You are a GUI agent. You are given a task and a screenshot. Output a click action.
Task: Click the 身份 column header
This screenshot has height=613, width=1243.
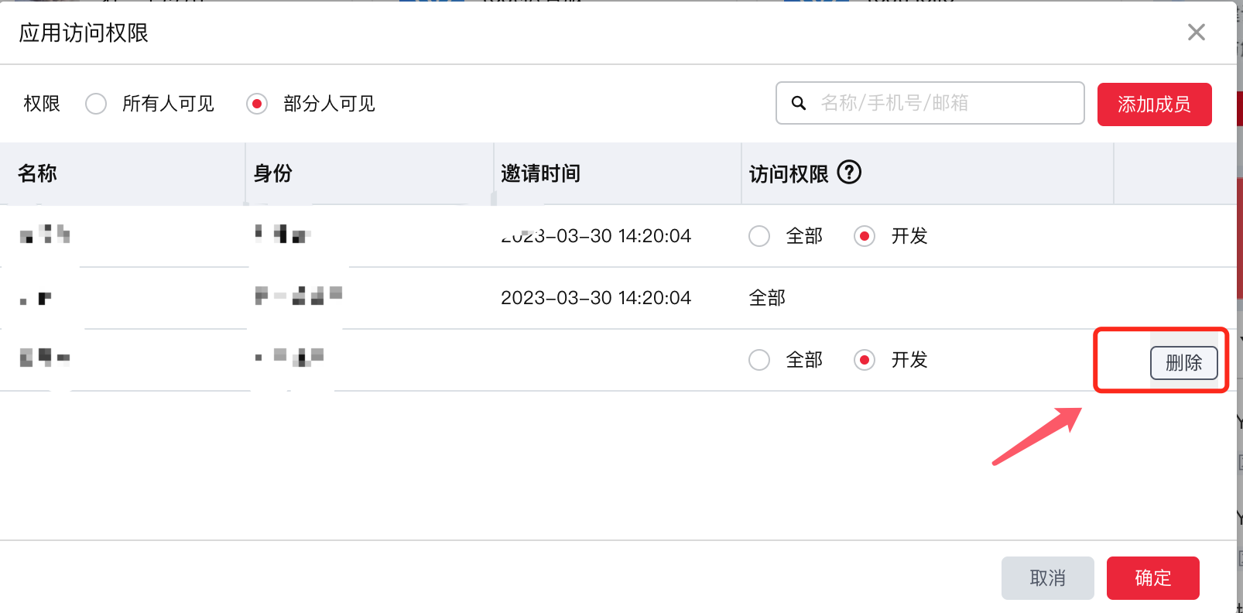click(273, 173)
